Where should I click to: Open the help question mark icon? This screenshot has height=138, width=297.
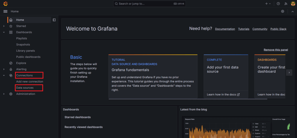click(x=278, y=3)
